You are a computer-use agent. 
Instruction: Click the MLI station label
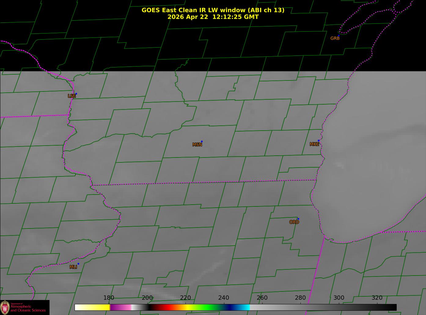[x=73, y=267]
